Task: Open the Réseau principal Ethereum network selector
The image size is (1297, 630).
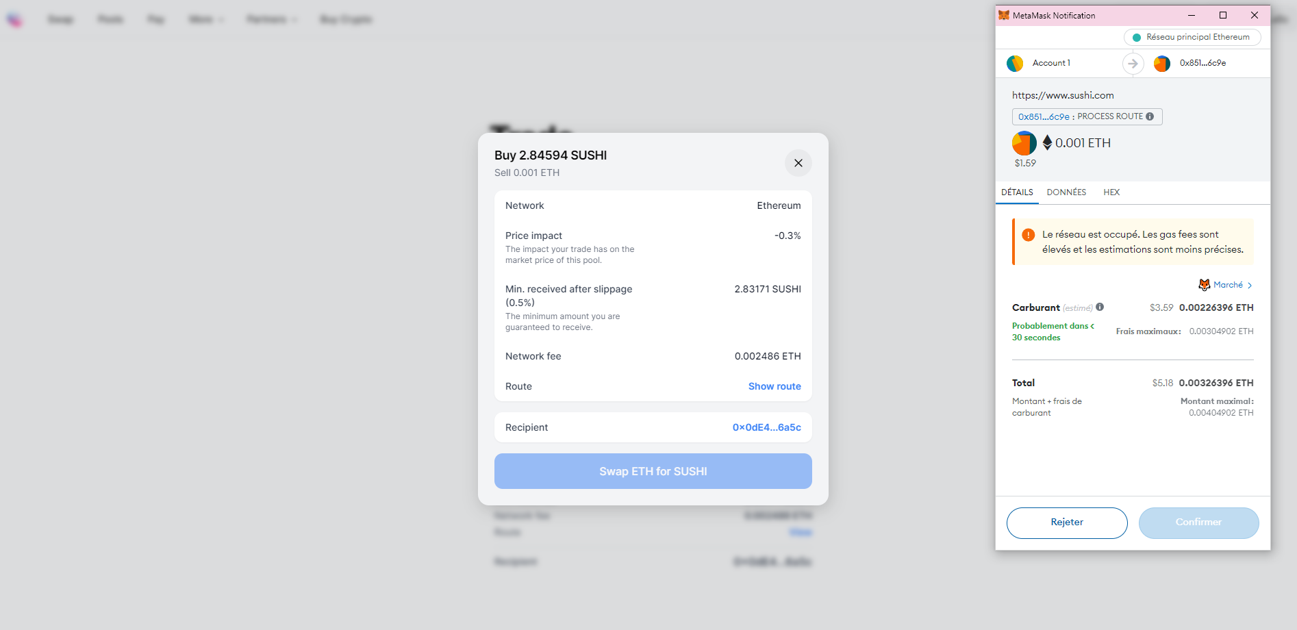Action: coord(1192,38)
